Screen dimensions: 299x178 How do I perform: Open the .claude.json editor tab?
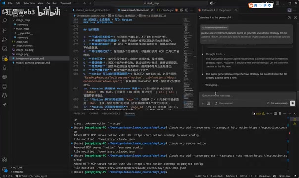(x=166, y=10)
